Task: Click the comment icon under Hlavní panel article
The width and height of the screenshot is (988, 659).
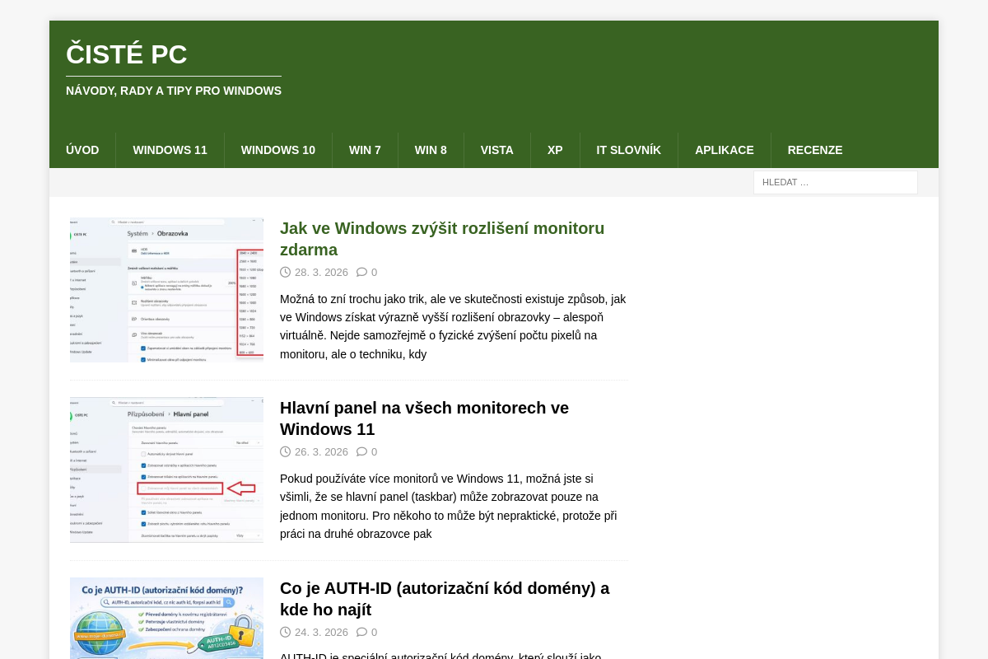Action: (361, 451)
